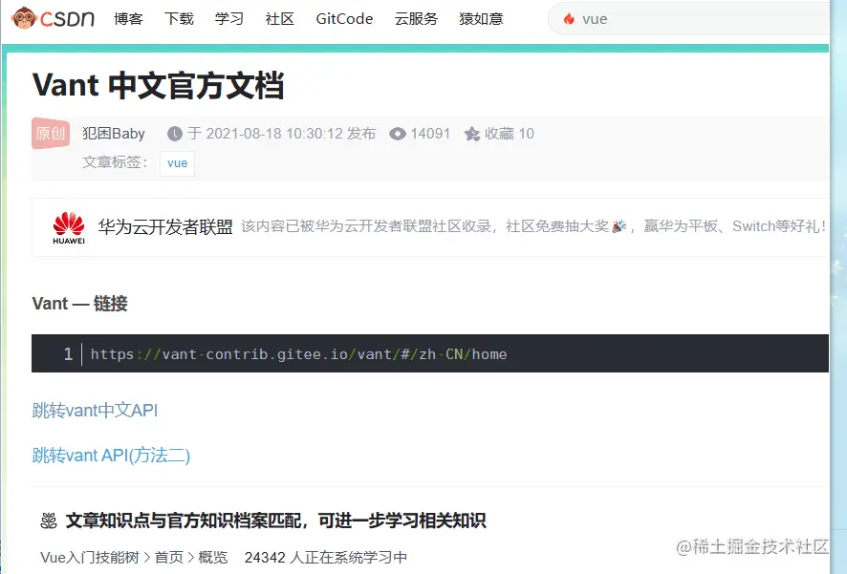The width and height of the screenshot is (847, 574).
Task: Click the 收藏 star icon
Action: pos(472,134)
